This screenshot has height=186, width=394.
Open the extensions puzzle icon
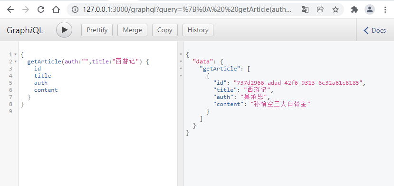[x=354, y=9]
